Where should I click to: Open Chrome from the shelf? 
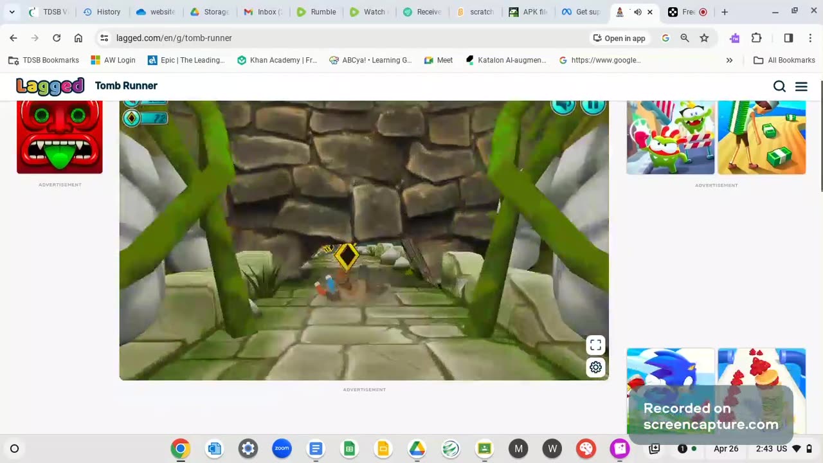click(x=181, y=449)
